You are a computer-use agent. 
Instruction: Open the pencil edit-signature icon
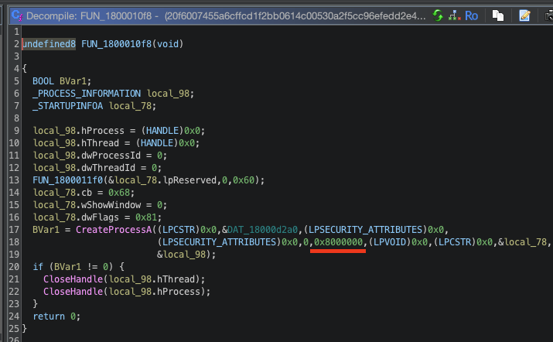(x=524, y=15)
